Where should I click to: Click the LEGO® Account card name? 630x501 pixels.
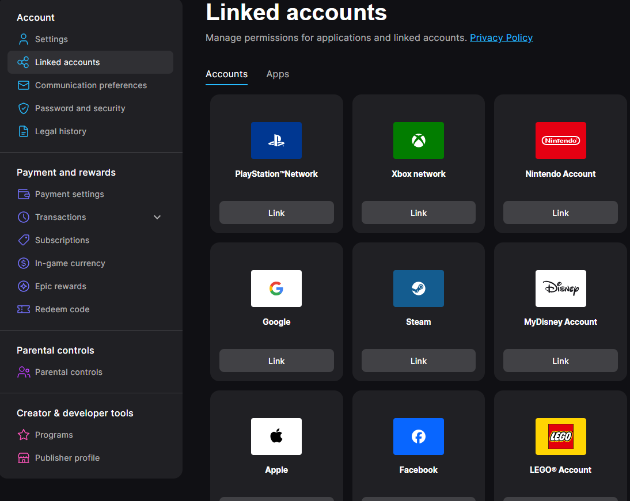point(560,470)
